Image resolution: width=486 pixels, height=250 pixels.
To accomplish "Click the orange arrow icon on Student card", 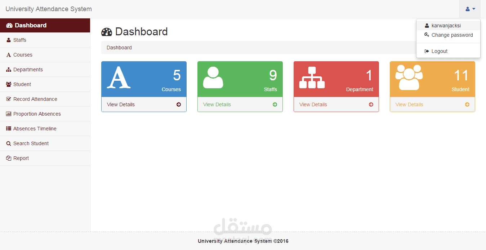I will [467, 104].
